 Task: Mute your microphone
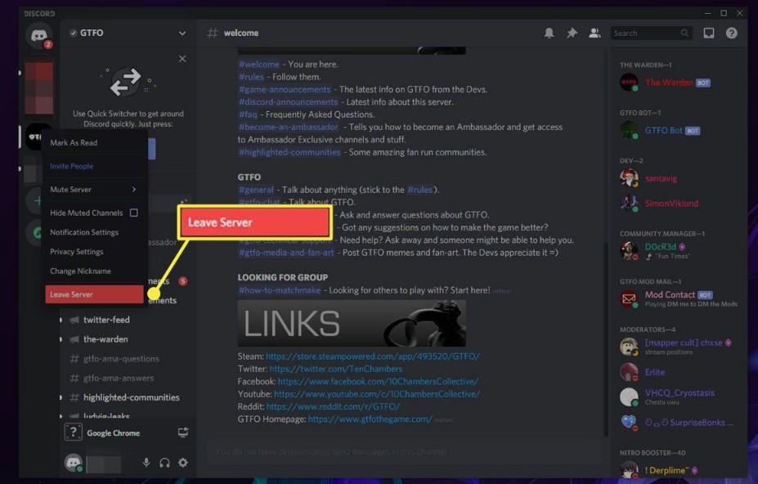click(x=146, y=462)
